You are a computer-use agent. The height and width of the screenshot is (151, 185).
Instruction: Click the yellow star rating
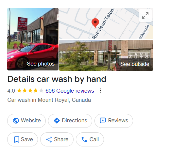(30, 91)
